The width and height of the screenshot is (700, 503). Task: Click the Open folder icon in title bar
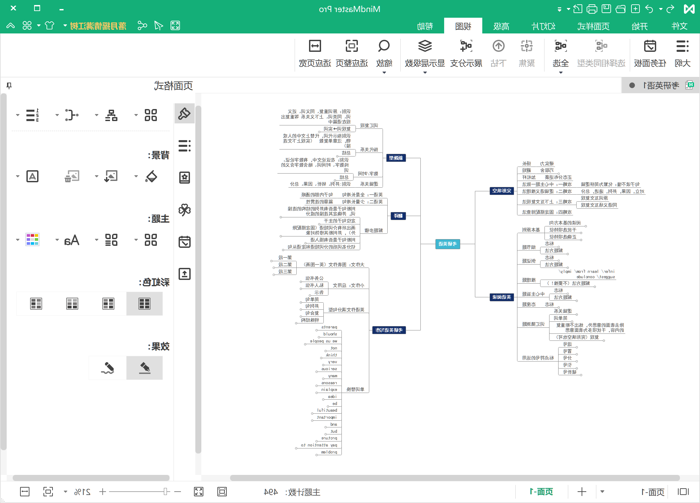(621, 9)
